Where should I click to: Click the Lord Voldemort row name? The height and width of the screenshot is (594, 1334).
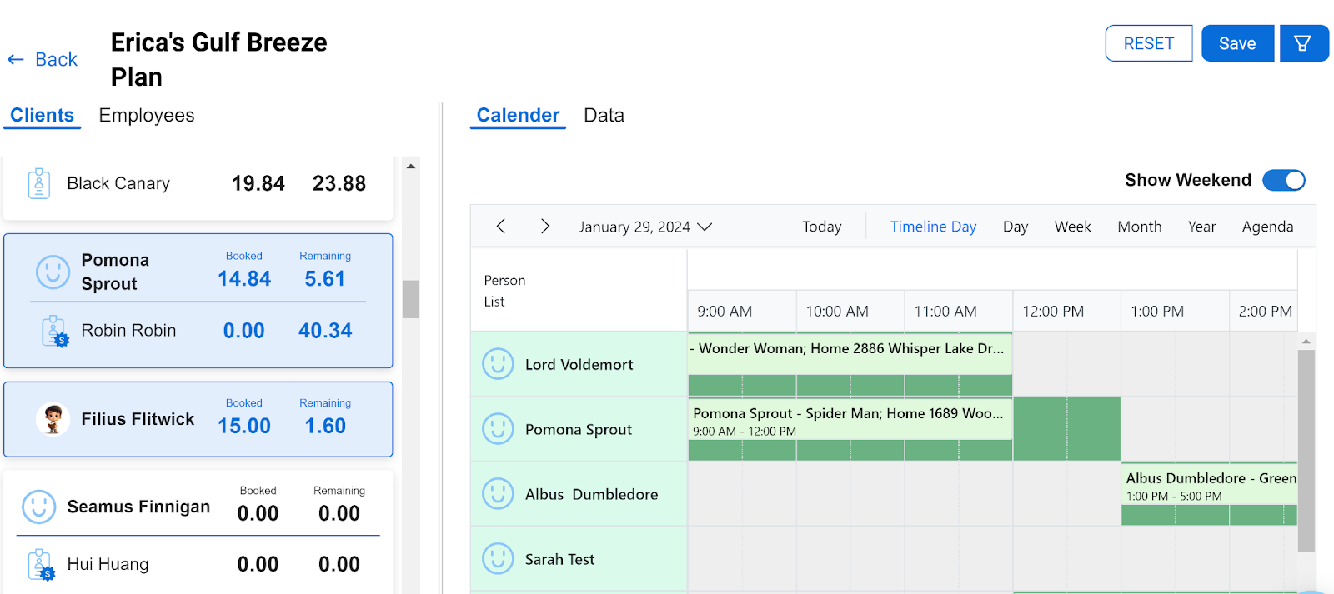coord(579,364)
